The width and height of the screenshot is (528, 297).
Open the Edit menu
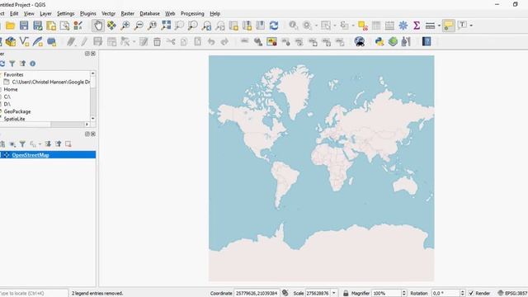pyautogui.click(x=14, y=14)
